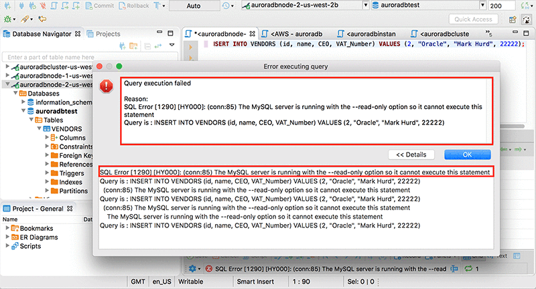
Task: Click the New SQL script icon with plus
Action: click(x=76, y=5)
